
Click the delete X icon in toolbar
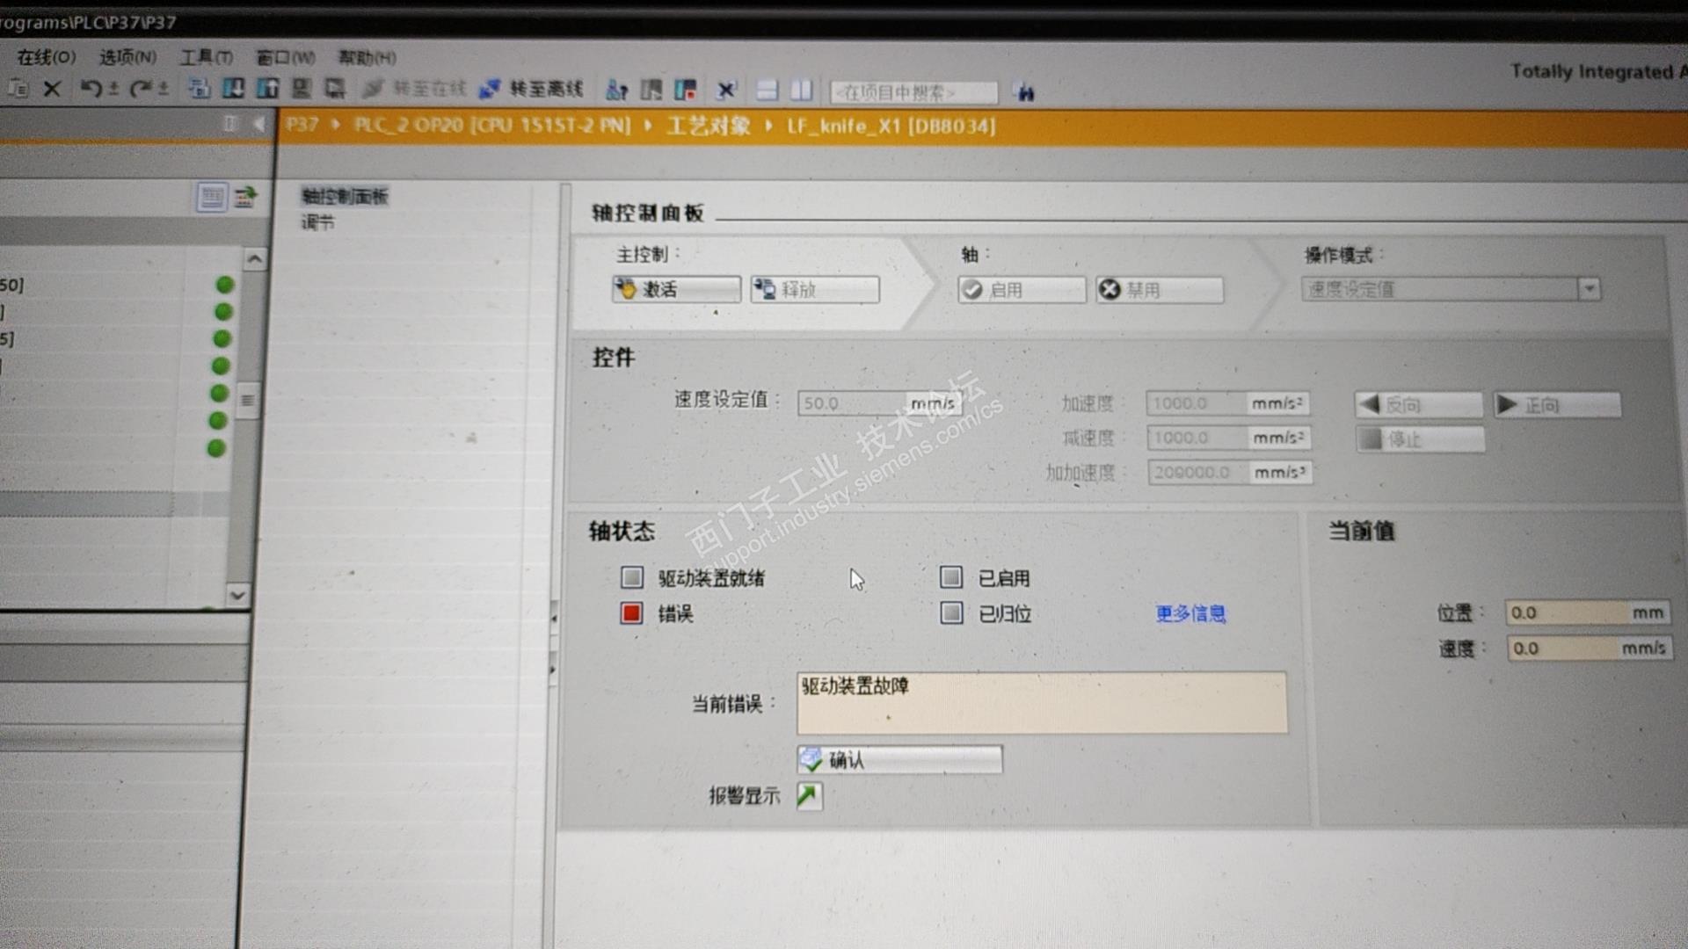(x=52, y=89)
